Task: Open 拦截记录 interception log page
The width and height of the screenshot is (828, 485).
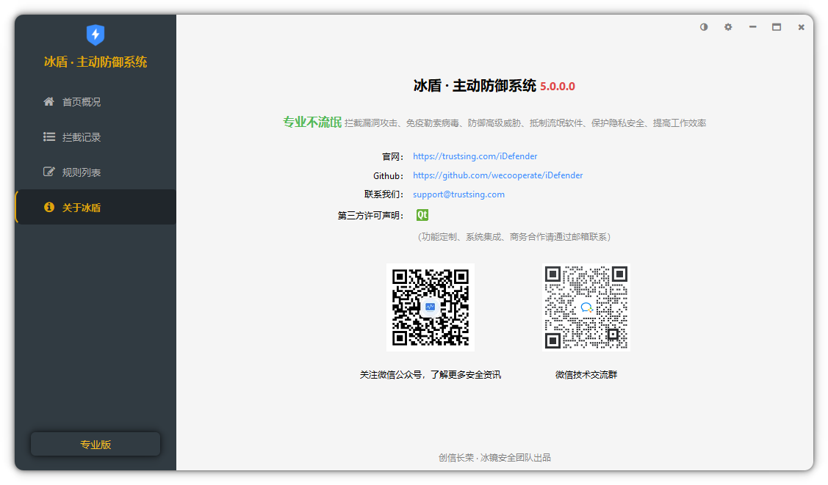Action: click(96, 137)
